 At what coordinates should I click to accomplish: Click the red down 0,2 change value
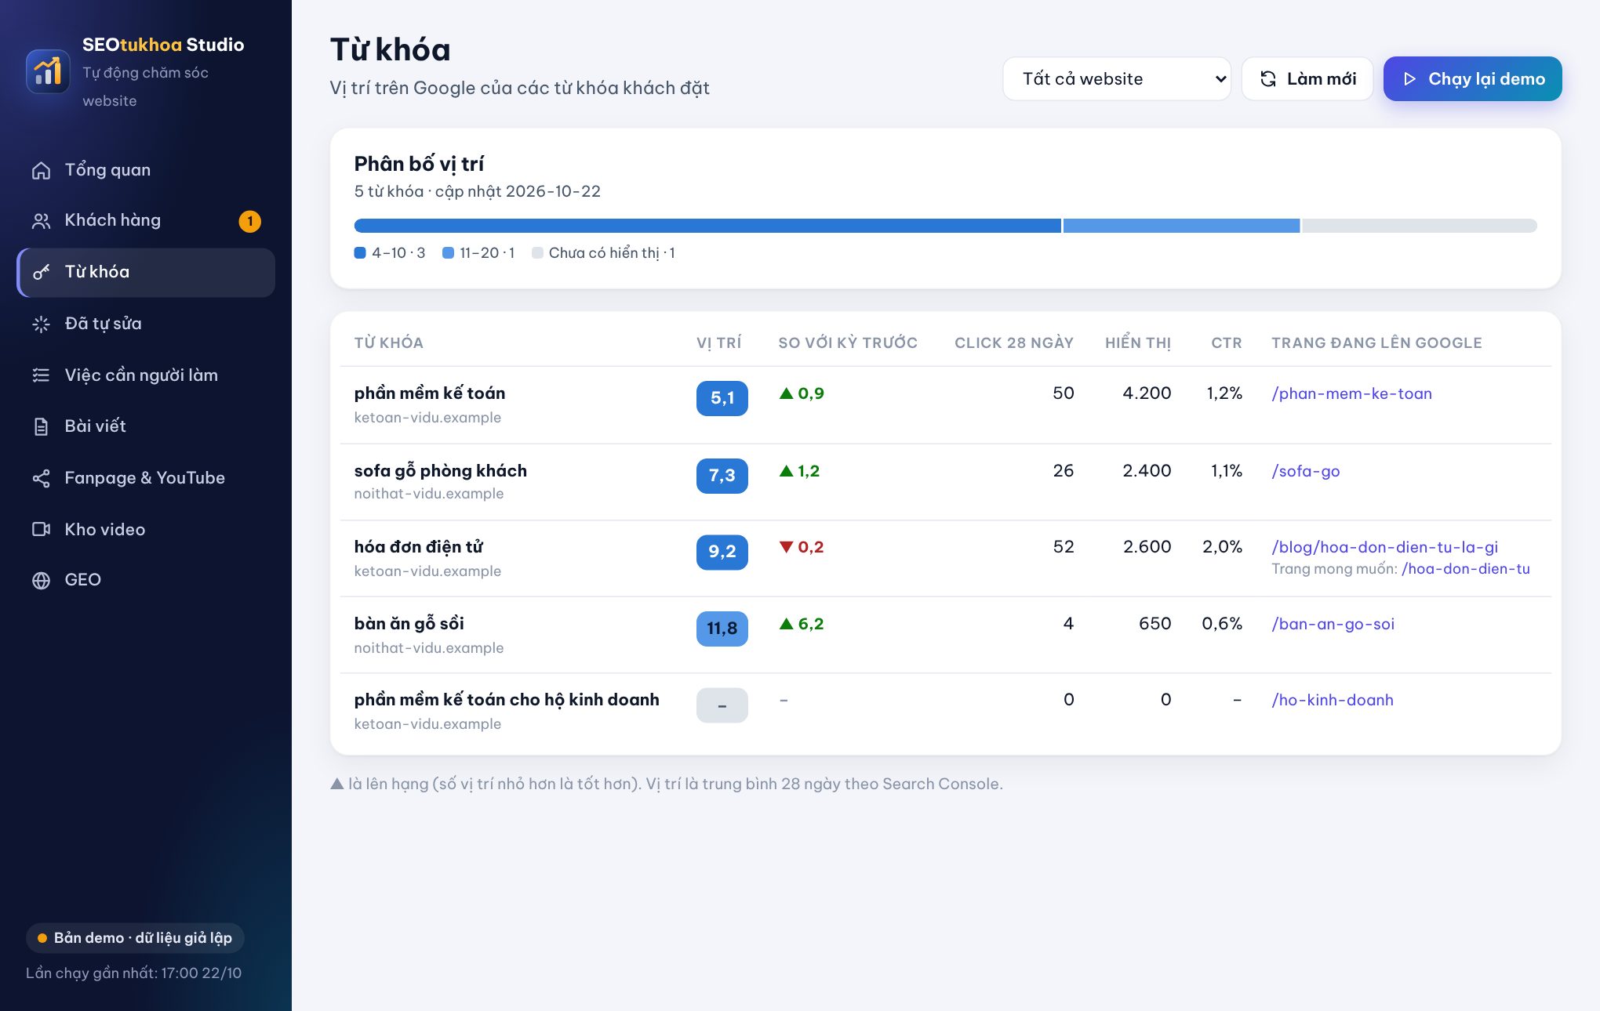coord(802,547)
